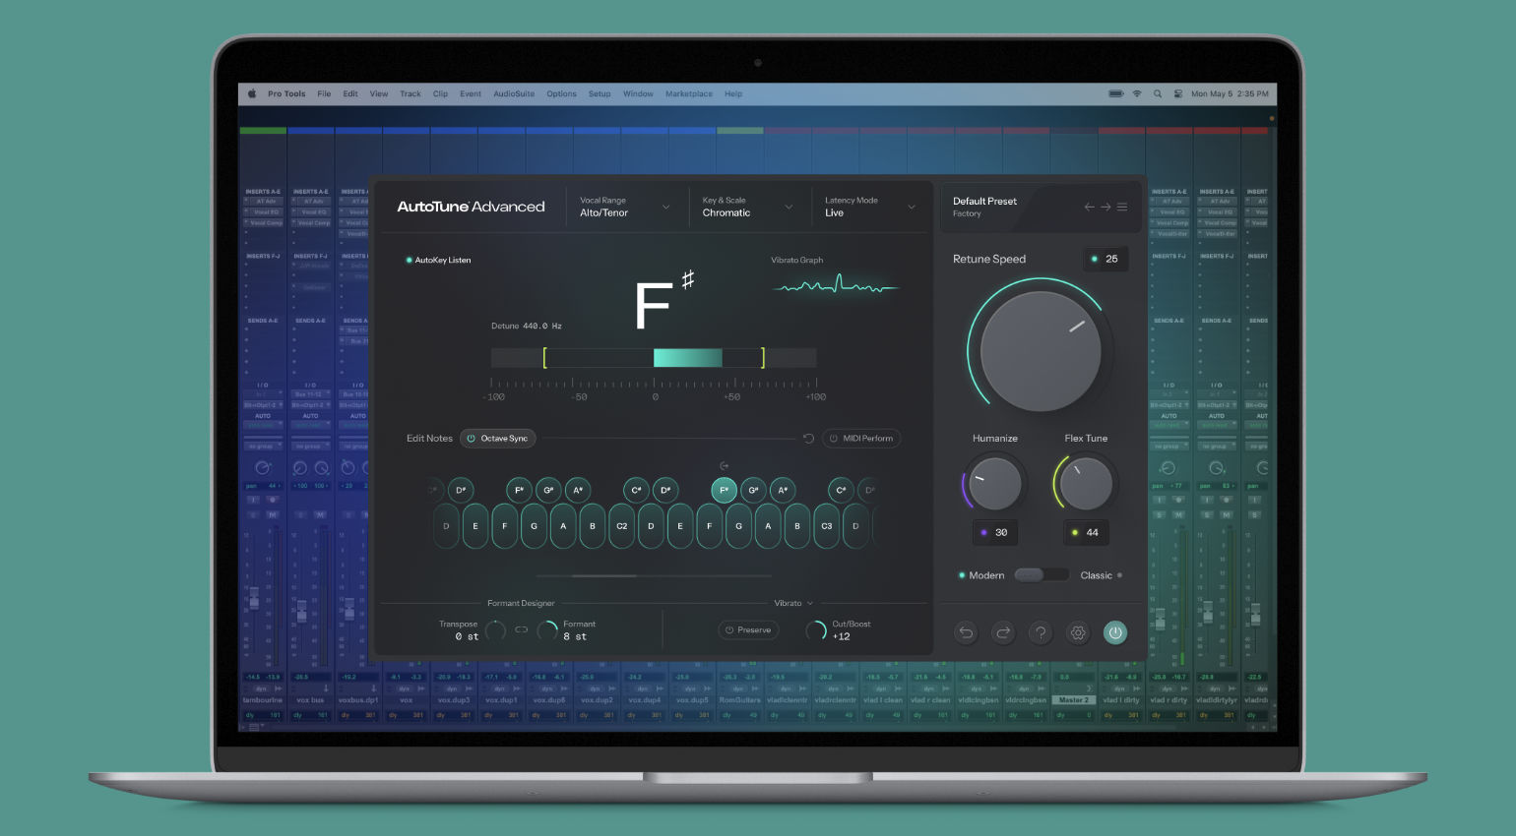This screenshot has height=836, width=1516.
Task: Open the Clip menu
Action: (x=440, y=94)
